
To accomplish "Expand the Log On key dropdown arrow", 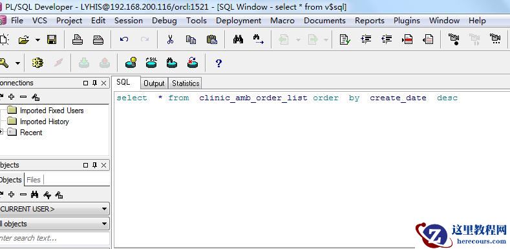I will (17, 63).
